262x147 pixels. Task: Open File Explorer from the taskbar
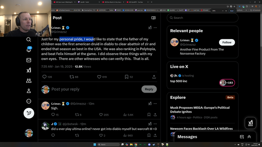131,145
